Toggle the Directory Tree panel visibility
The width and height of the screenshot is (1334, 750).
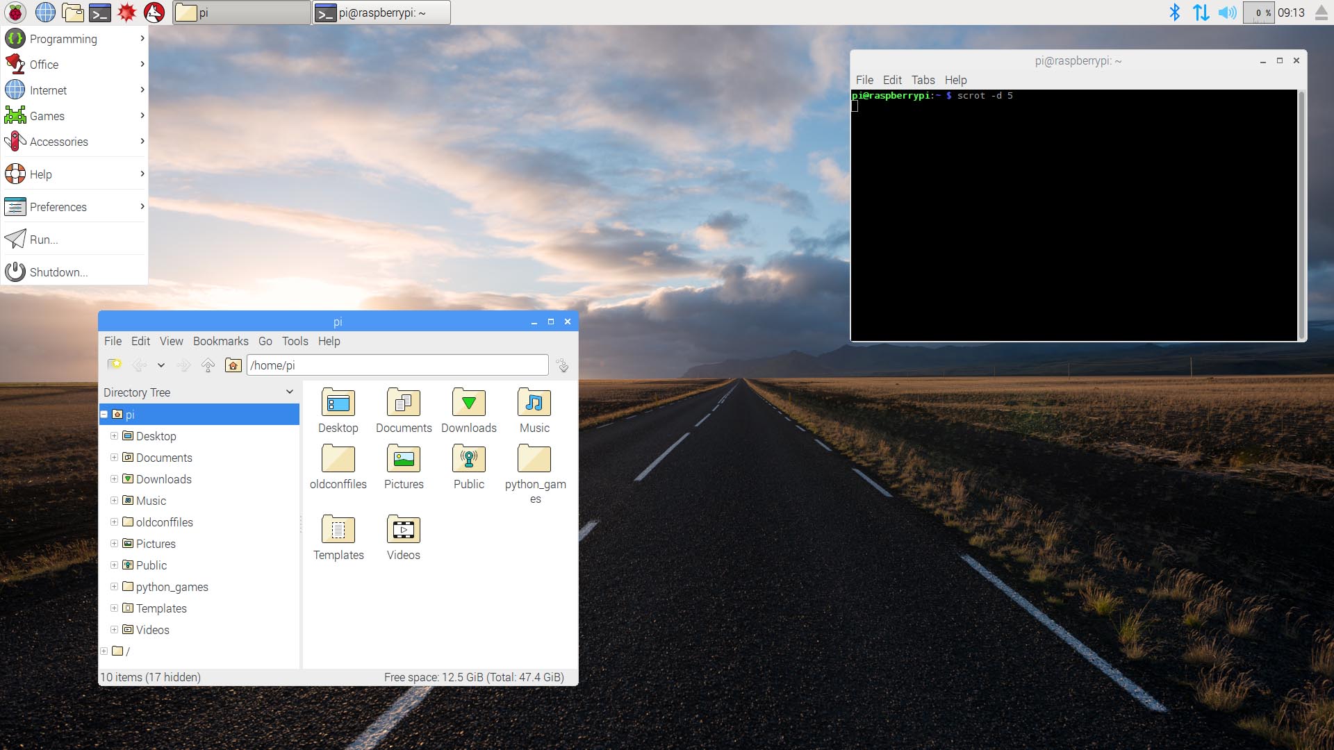click(290, 392)
